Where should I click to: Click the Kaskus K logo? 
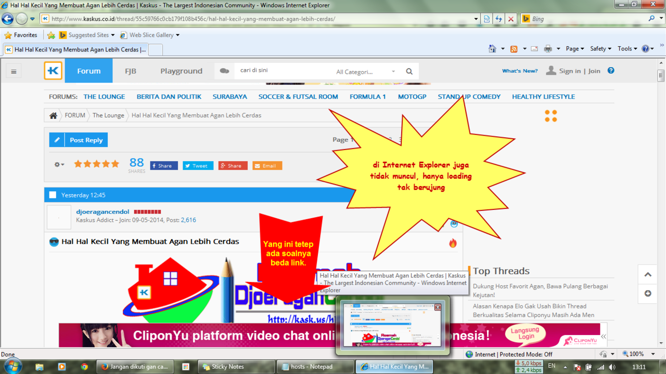tap(53, 71)
